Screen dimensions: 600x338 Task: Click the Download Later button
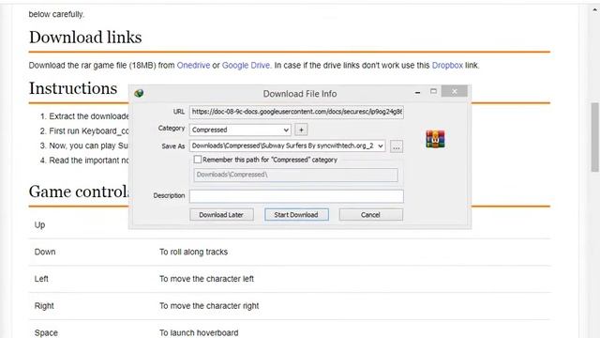pos(221,215)
